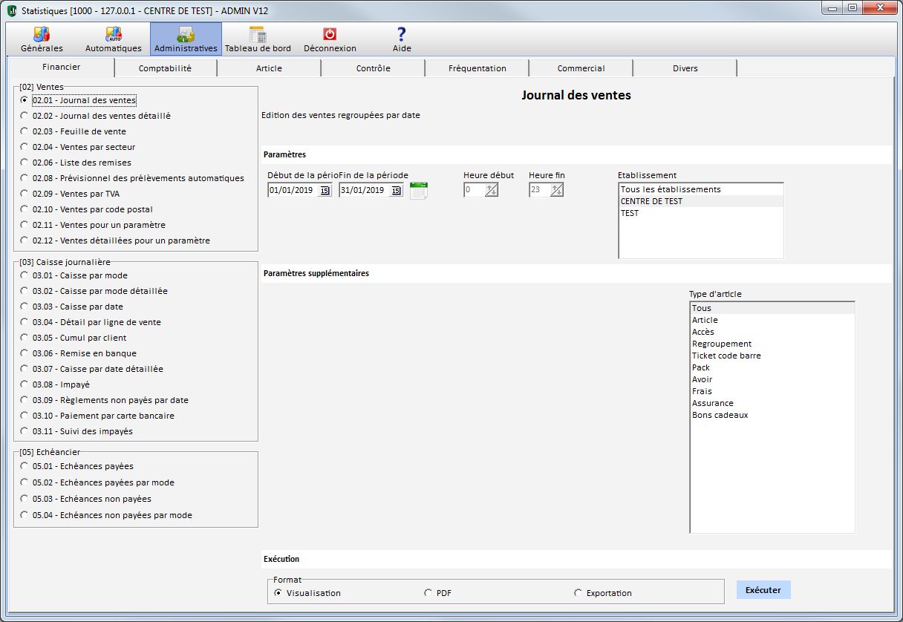The width and height of the screenshot is (903, 622).
Task: Click the green period calendar icon
Action: click(419, 191)
